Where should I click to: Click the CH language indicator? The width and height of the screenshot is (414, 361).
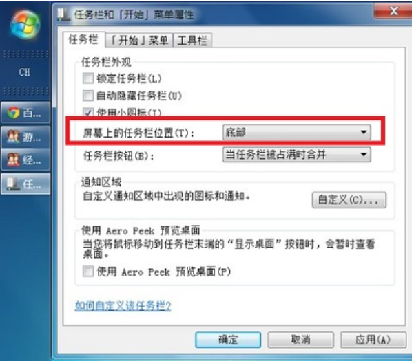[x=25, y=72]
